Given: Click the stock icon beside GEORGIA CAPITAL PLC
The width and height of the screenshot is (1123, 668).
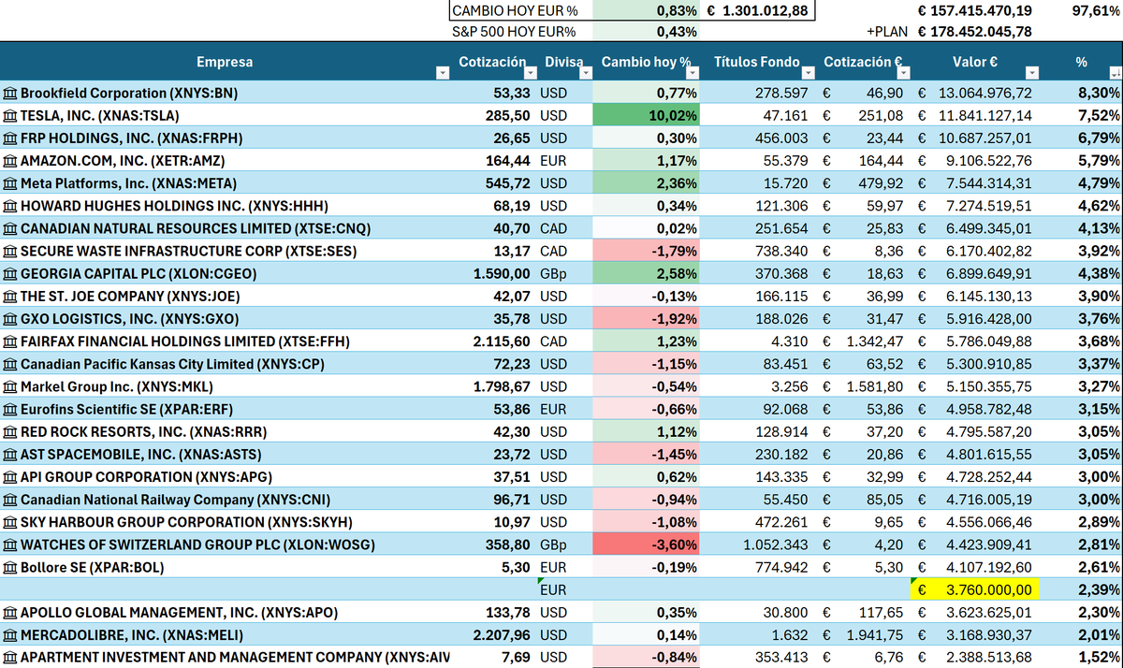Looking at the screenshot, I should pos(10,274).
